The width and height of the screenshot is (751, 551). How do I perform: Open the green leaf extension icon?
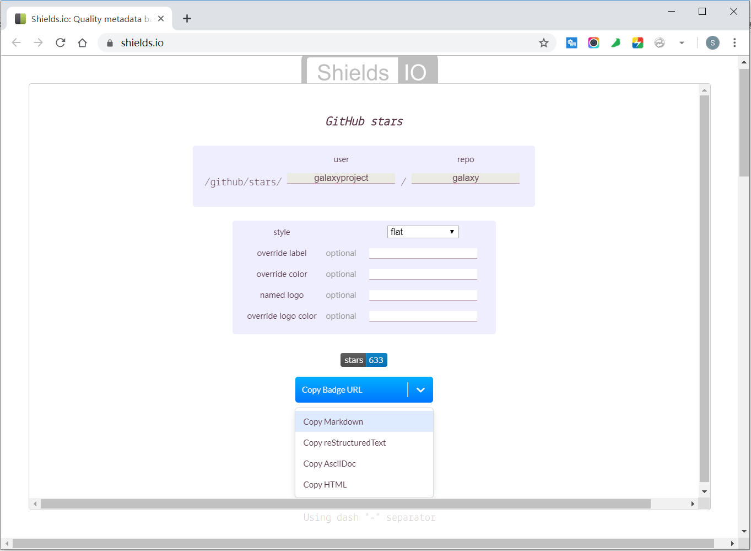[x=615, y=42]
